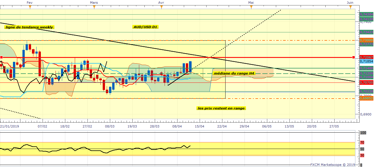Click the Juin month marker triangle

[350, 7]
